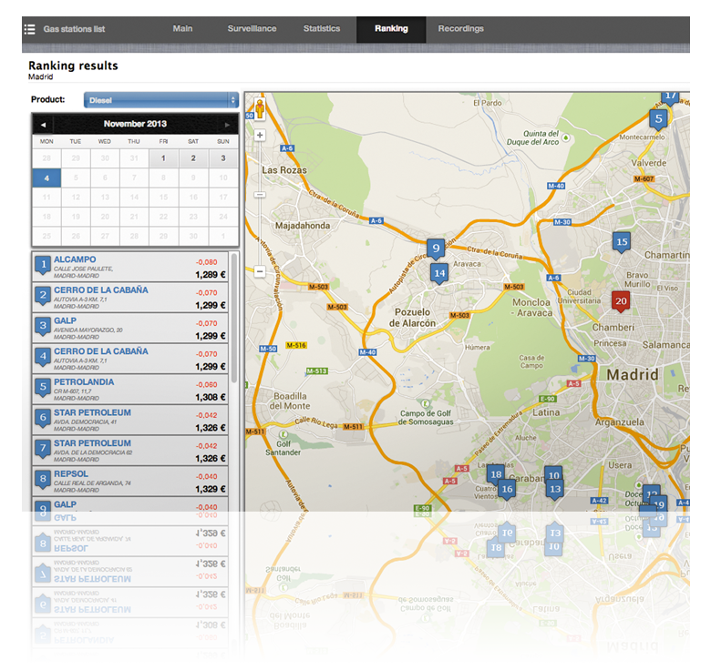Screen dimensions: 711x670
Task: Click the November 2013 calendar header
Action: (x=135, y=124)
